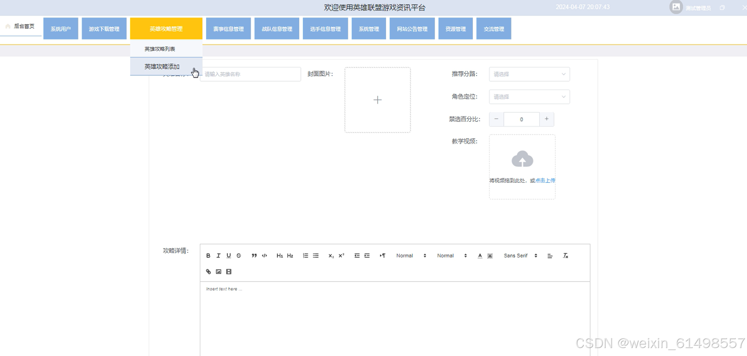Toggle italic formatting in the editor
747x356 pixels.
(x=218, y=256)
